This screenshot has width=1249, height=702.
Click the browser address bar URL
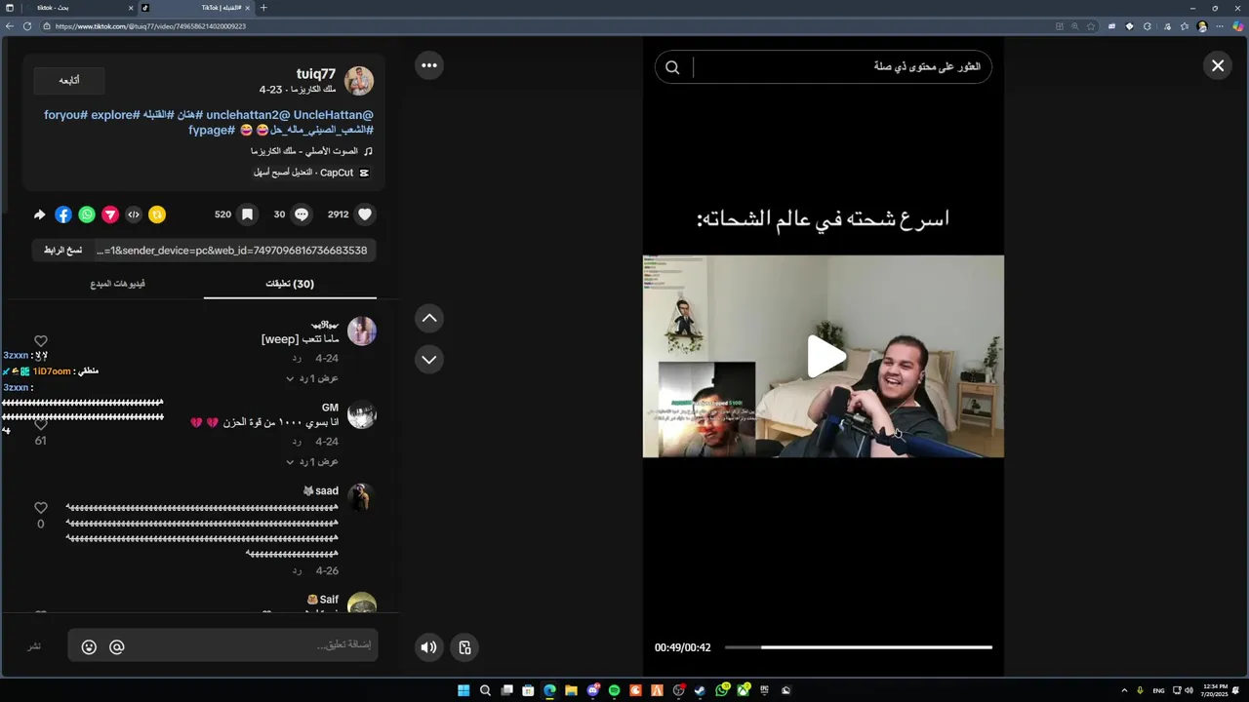click(x=151, y=26)
